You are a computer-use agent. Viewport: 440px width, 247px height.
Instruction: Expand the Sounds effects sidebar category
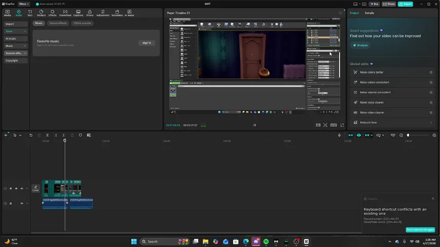pyautogui.click(x=16, y=53)
